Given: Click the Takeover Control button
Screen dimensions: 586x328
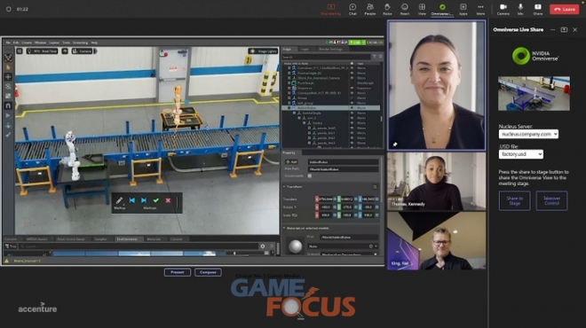Looking at the screenshot, I should tap(551, 200).
